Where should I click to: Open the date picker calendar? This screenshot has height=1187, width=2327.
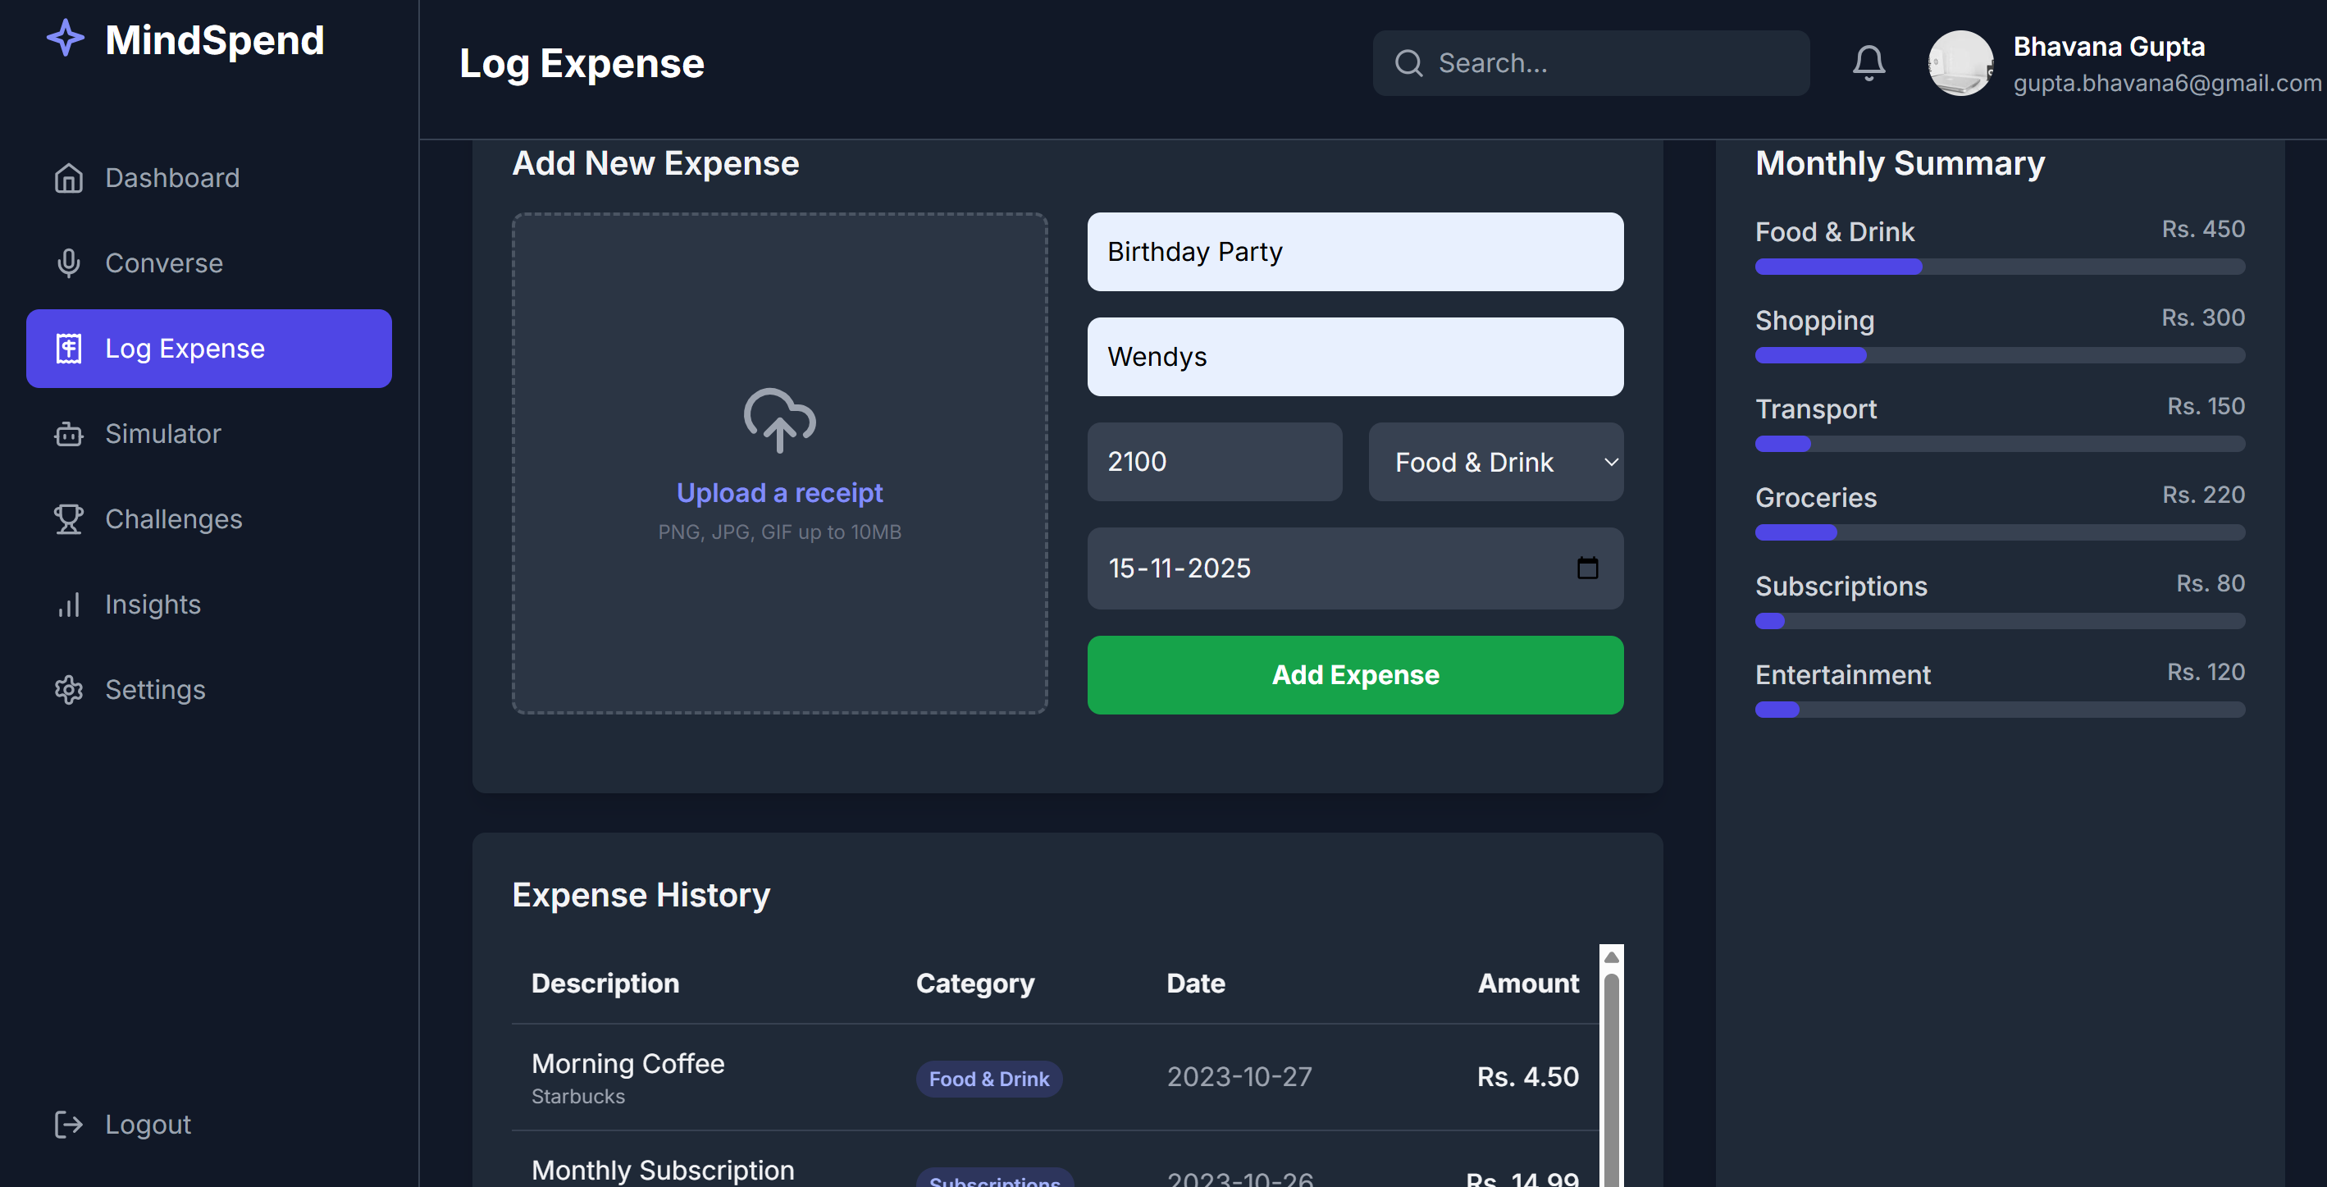point(1587,568)
